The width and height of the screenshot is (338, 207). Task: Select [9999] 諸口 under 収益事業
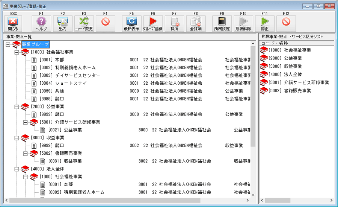[x=52, y=145]
